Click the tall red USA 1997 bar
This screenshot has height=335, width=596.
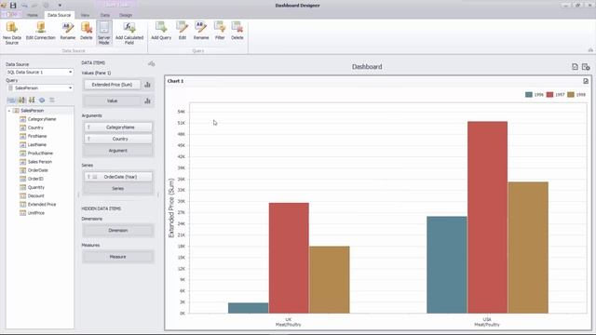pyautogui.click(x=487, y=217)
